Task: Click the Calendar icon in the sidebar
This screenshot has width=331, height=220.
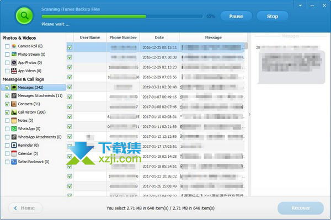Action: pyautogui.click(x=14, y=153)
